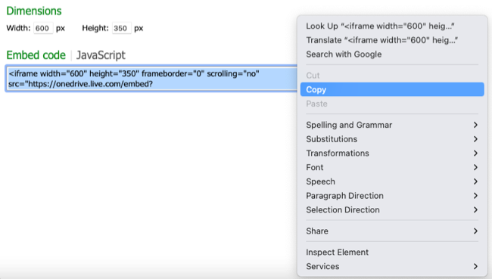Switch to the JavaScript tab
Image resolution: width=492 pixels, height=279 pixels.
pyautogui.click(x=101, y=55)
